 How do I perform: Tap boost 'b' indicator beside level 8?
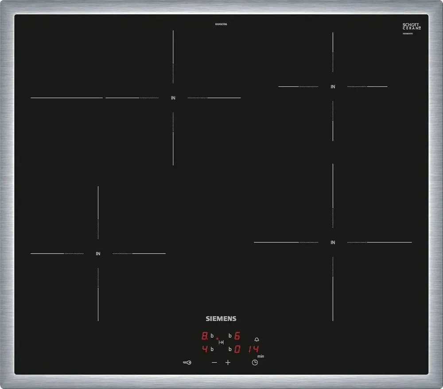pos(212,336)
